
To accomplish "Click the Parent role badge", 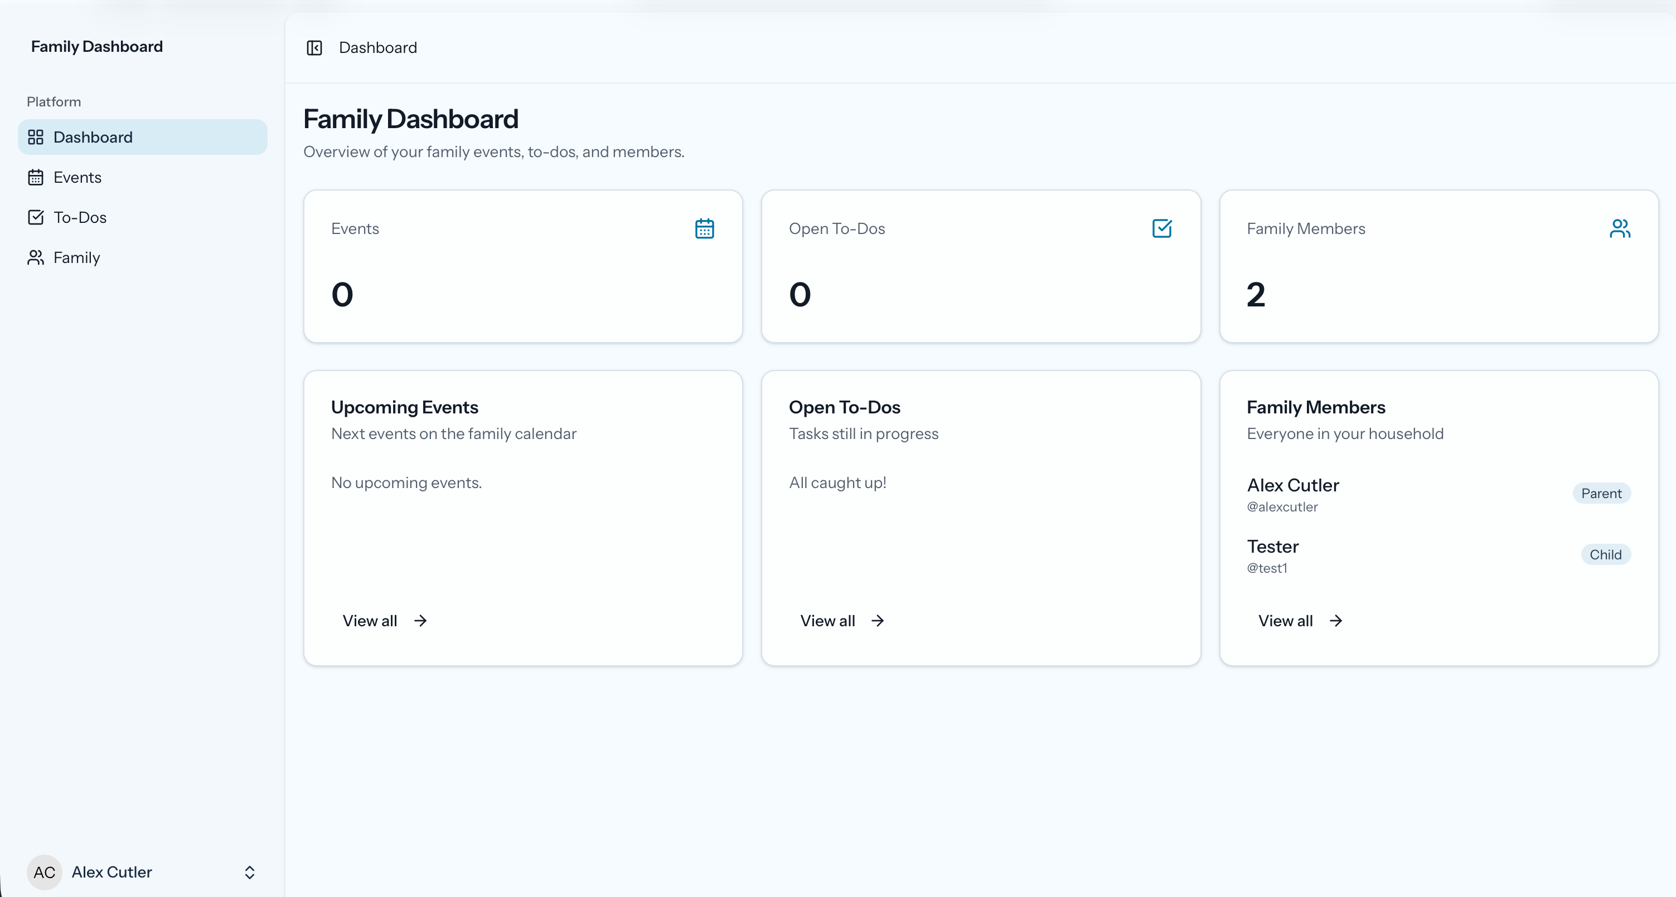I will coord(1601,494).
